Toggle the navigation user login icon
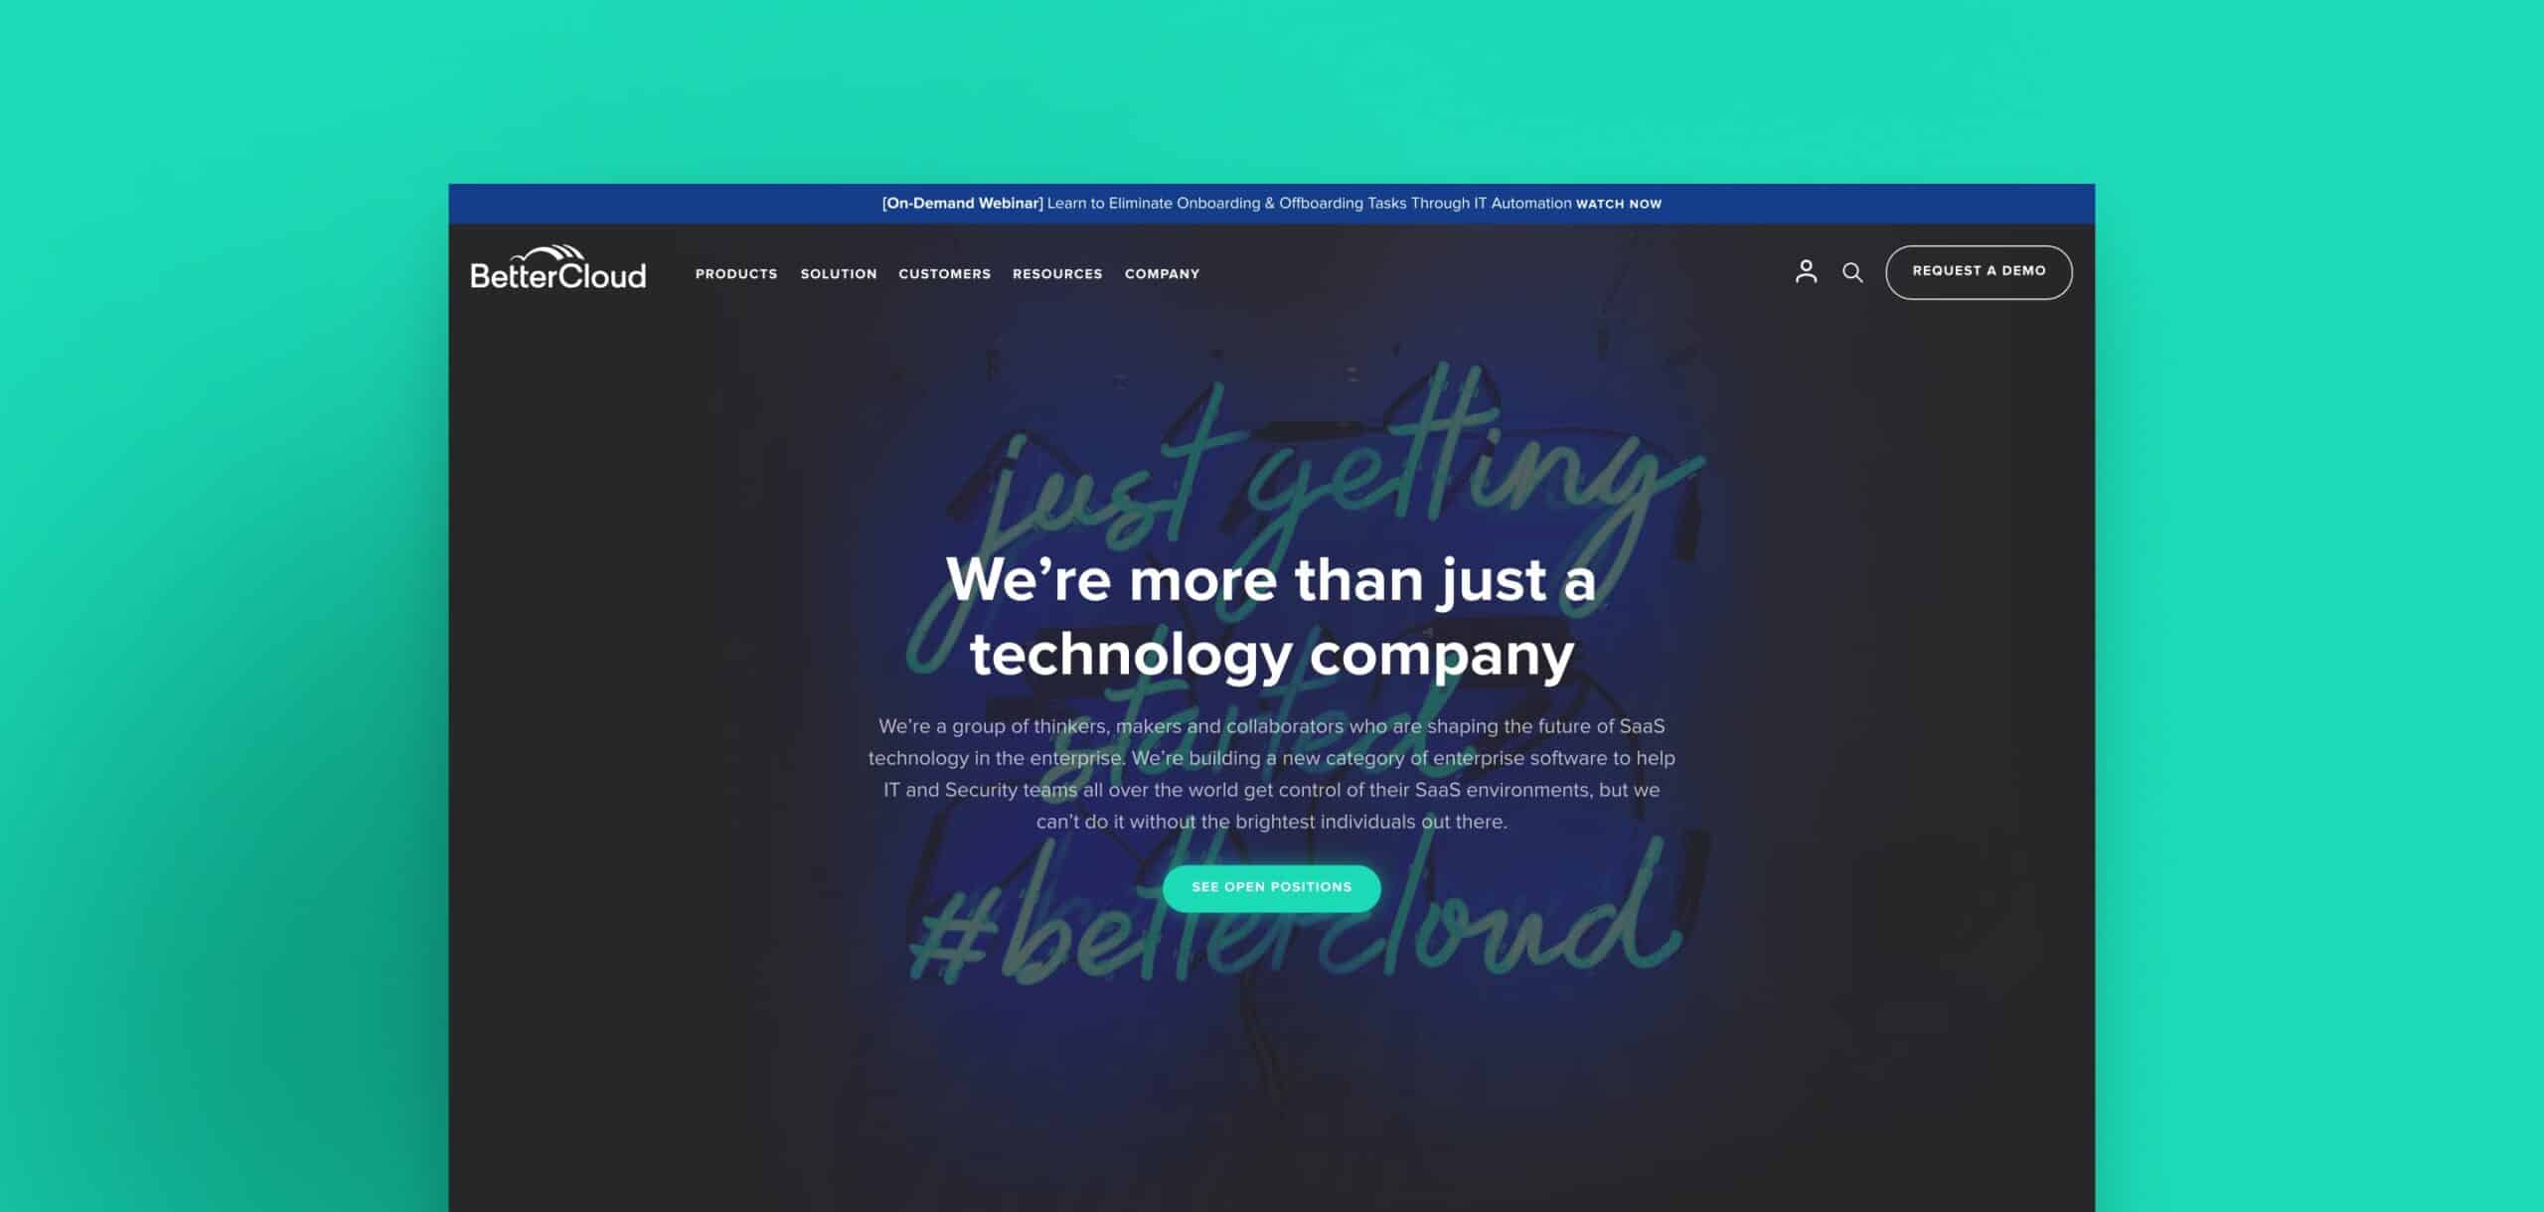Screen dimensions: 2544x1212 click(x=1806, y=271)
